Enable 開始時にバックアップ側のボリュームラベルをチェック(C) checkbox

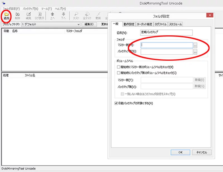point(119,73)
